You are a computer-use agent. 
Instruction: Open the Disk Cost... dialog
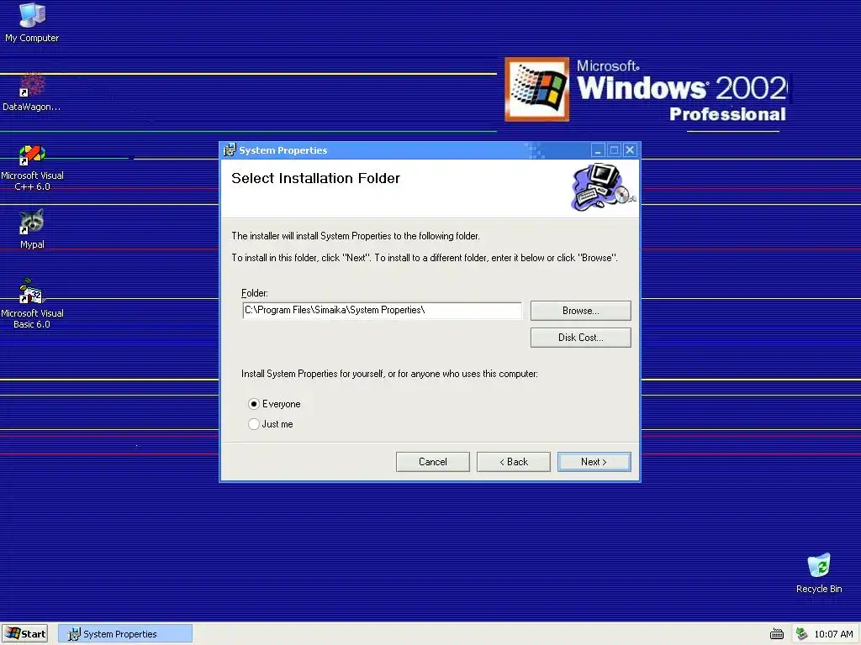pyautogui.click(x=580, y=338)
